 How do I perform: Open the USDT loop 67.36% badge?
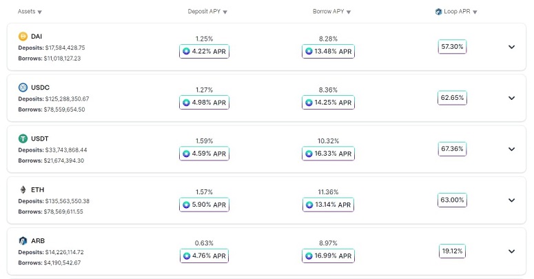pyautogui.click(x=452, y=149)
